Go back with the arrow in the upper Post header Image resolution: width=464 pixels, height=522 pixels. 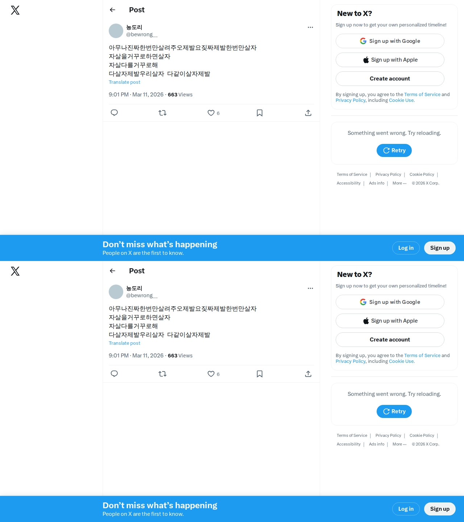point(112,10)
